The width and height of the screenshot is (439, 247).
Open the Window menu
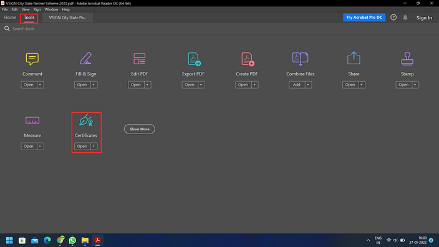[x=51, y=9]
